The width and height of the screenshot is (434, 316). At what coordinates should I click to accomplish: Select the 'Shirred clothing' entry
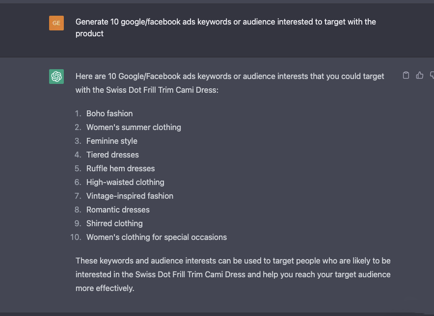(x=114, y=224)
